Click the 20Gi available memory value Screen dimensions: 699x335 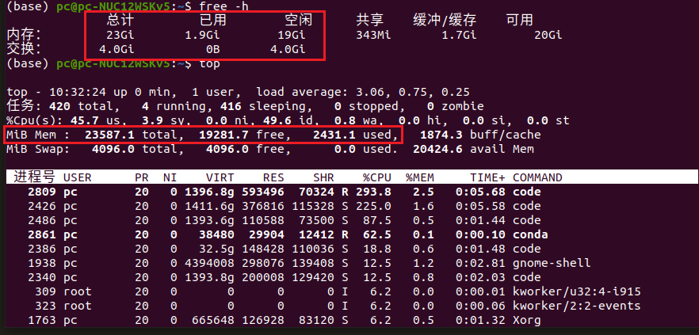pos(548,35)
